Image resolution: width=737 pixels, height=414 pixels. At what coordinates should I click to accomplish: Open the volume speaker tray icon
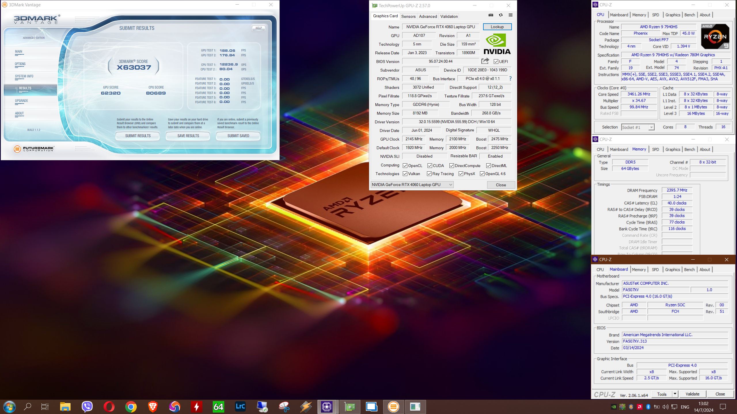[665, 407]
